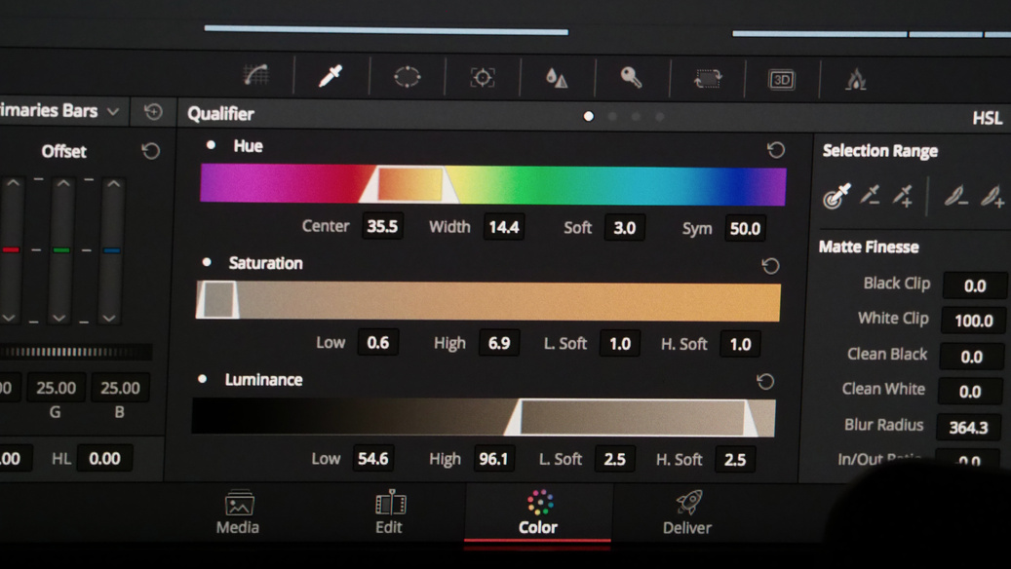
Task: Go to the Color page
Action: pyautogui.click(x=538, y=512)
